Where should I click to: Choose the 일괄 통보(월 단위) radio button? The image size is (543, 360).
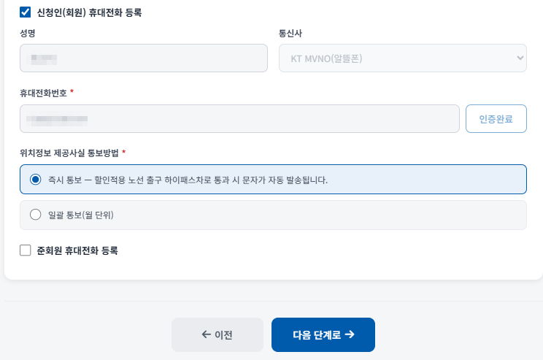point(35,215)
